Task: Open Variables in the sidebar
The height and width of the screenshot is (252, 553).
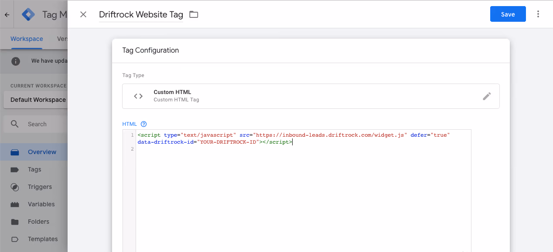Action: 34,204
